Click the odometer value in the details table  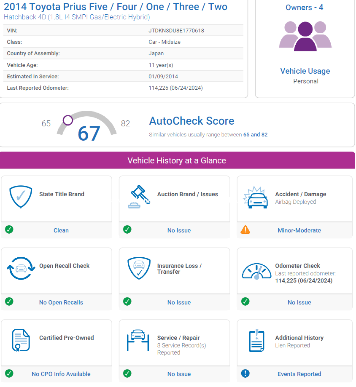175,88
